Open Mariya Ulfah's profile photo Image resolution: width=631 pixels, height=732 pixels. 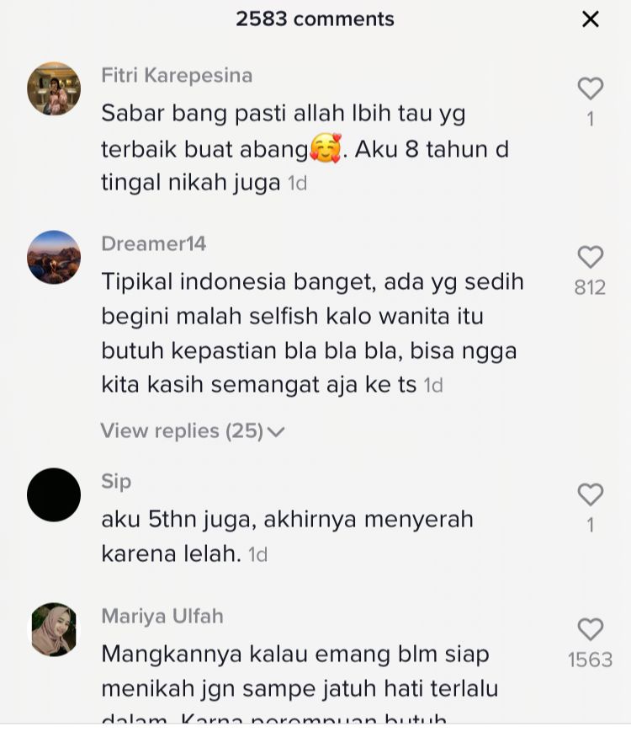(54, 629)
